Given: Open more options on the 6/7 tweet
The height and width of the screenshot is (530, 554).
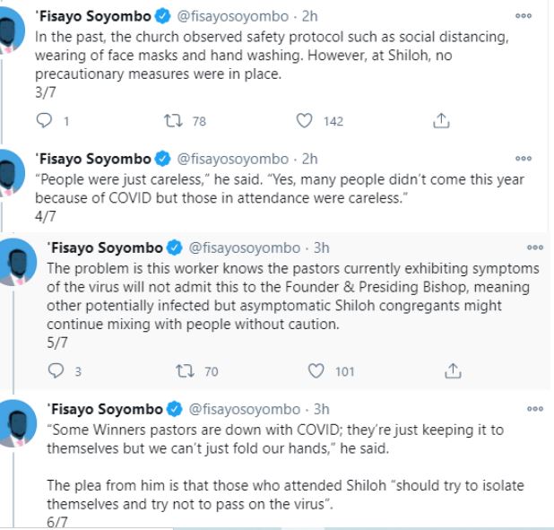Looking at the screenshot, I should pos(535,409).
